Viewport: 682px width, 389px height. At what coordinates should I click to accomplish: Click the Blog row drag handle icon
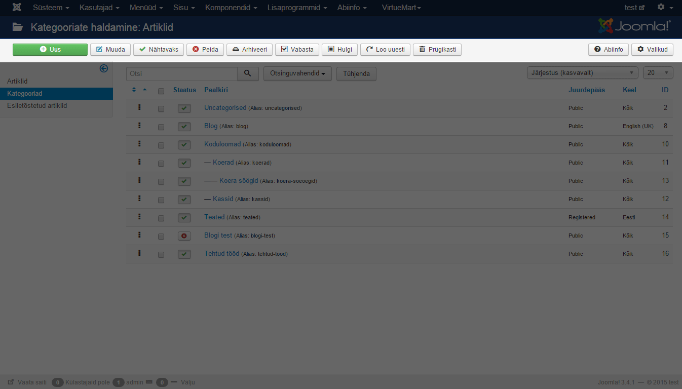tap(139, 126)
